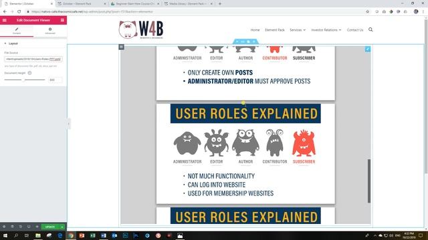The width and height of the screenshot is (428, 240).
Task: Click the Document Height value field
Action: (55, 80)
